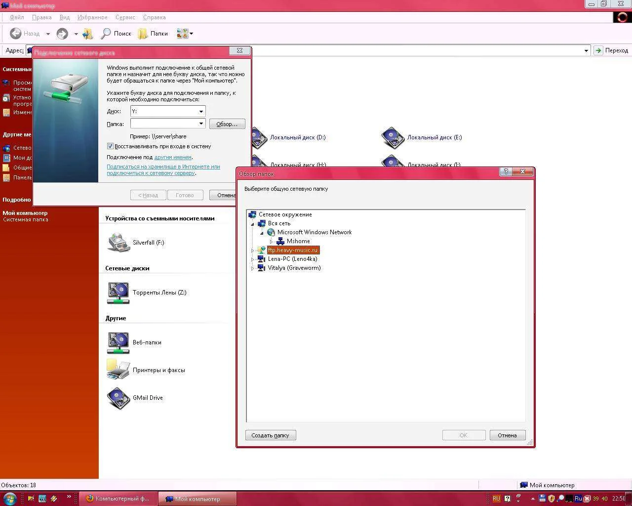Click the ftp.heavy-music.ru location icon
The height and width of the screenshot is (506, 632).
262,250
